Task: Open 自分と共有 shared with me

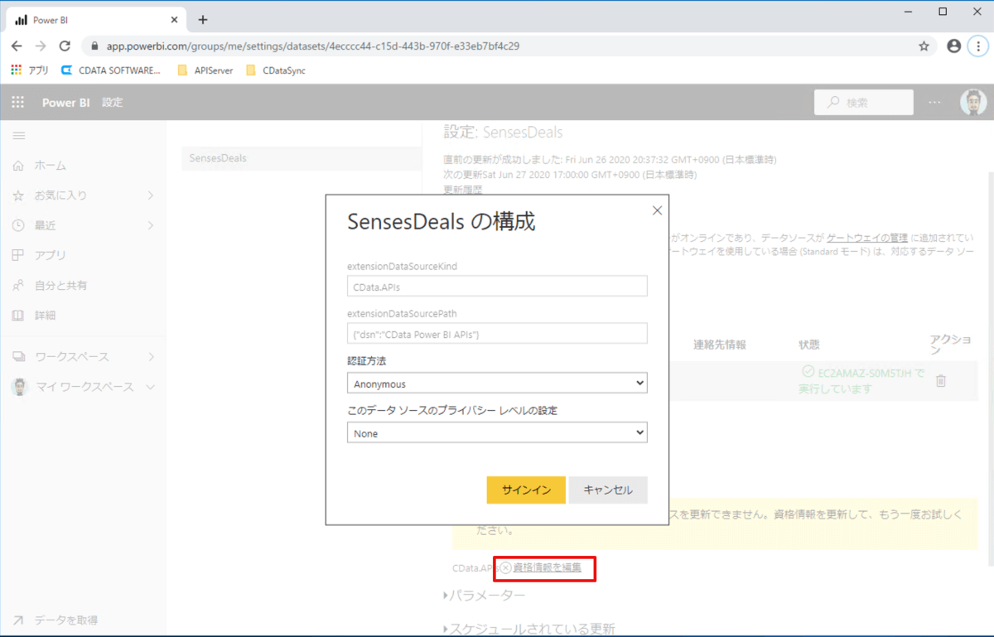Action: [60, 286]
